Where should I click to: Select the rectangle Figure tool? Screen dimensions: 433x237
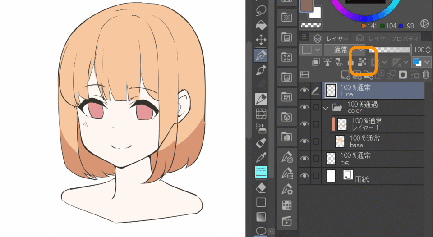click(261, 202)
